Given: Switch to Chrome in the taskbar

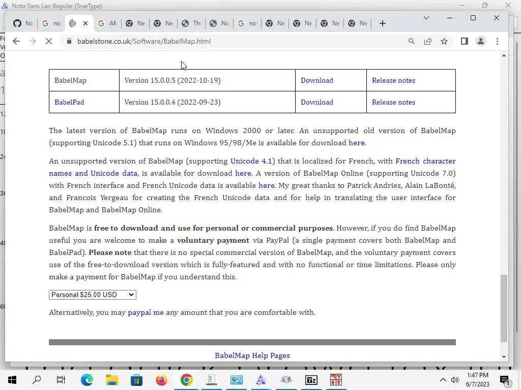Looking at the screenshot, I should (186, 380).
